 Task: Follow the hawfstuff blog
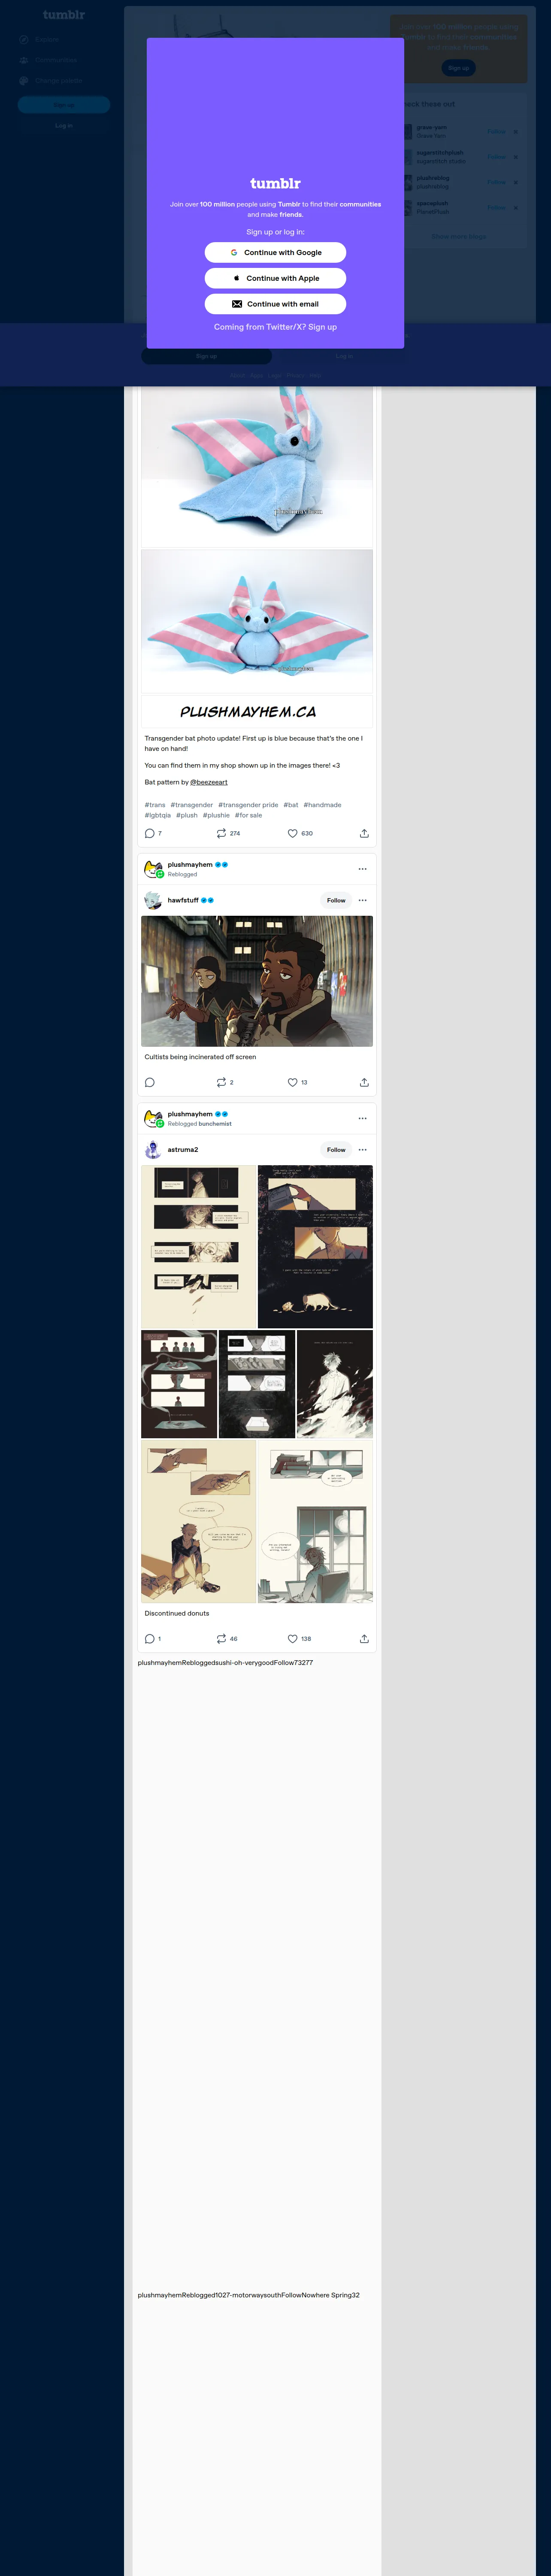click(336, 900)
